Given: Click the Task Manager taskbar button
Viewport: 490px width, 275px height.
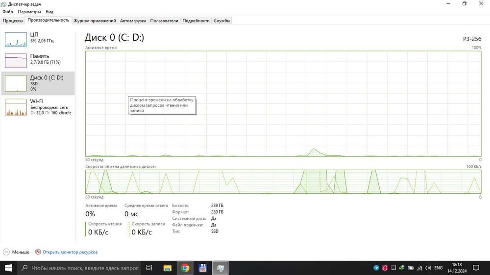Looking at the screenshot, I should 220,268.
